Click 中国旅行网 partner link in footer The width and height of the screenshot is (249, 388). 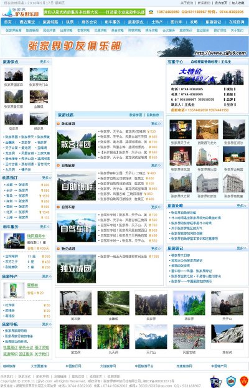[73, 366]
